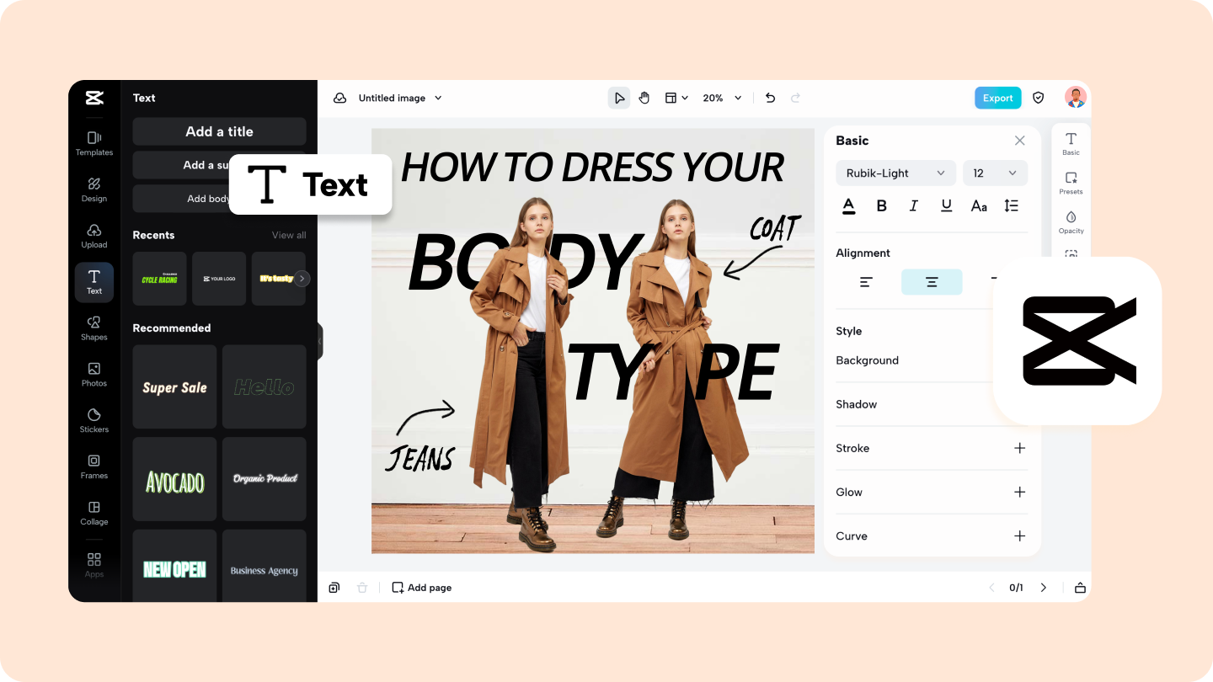Toggle italic formatting
The image size is (1213, 682).
coord(913,205)
